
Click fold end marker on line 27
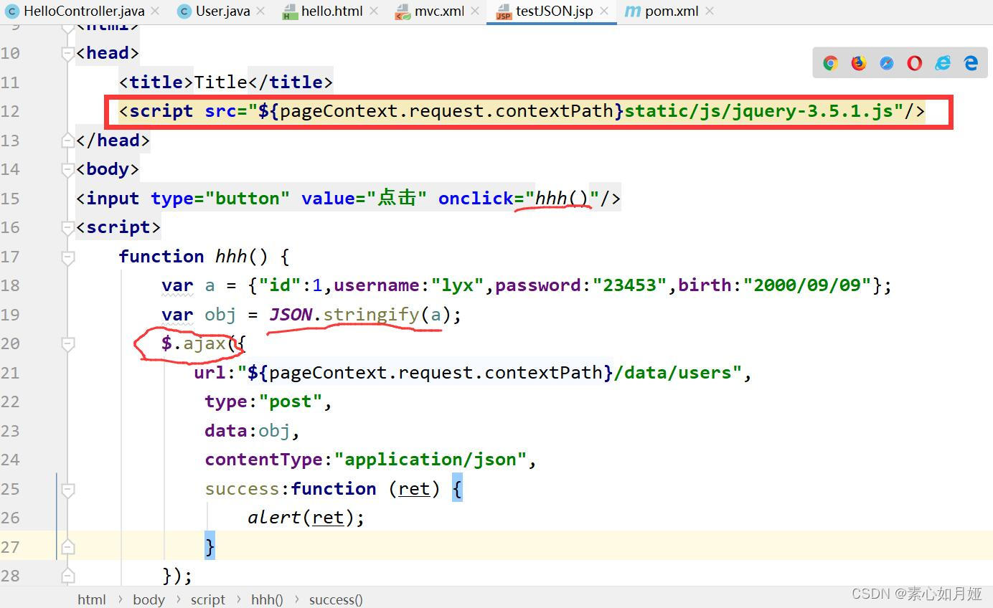click(68, 547)
